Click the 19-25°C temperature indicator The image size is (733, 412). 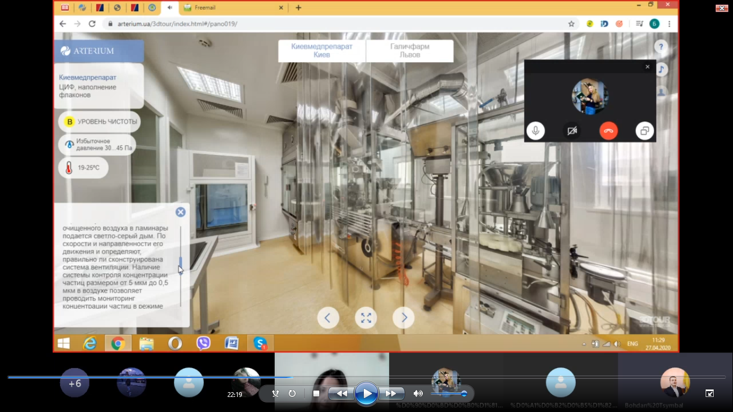(x=83, y=168)
